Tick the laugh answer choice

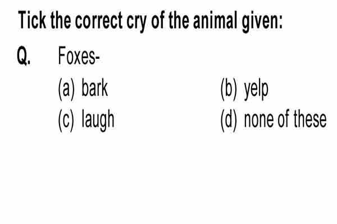[x=86, y=120]
